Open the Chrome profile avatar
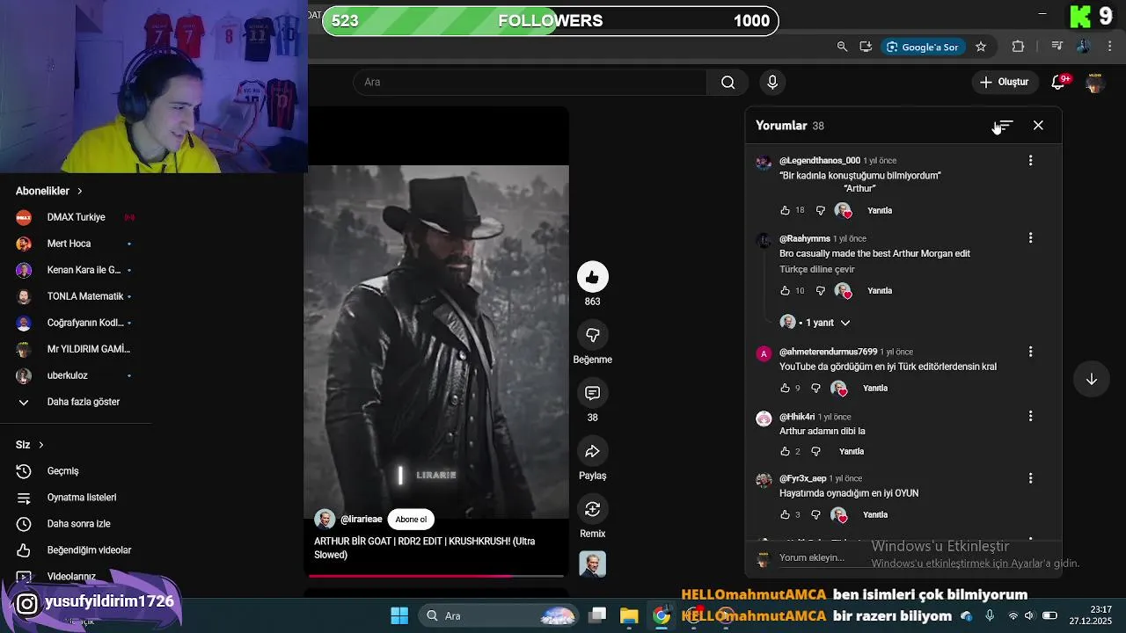Viewport: 1126px width, 633px height. tap(1084, 47)
